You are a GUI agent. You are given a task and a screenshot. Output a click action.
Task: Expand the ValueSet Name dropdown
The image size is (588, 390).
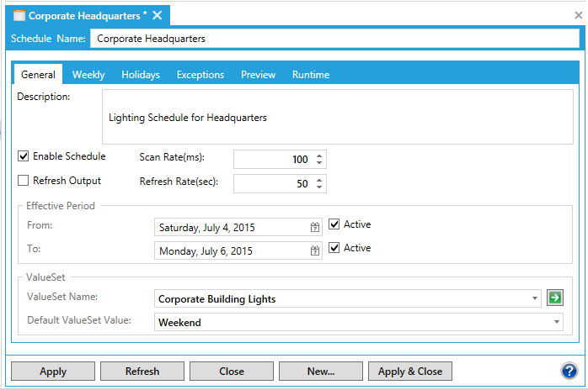coord(536,298)
